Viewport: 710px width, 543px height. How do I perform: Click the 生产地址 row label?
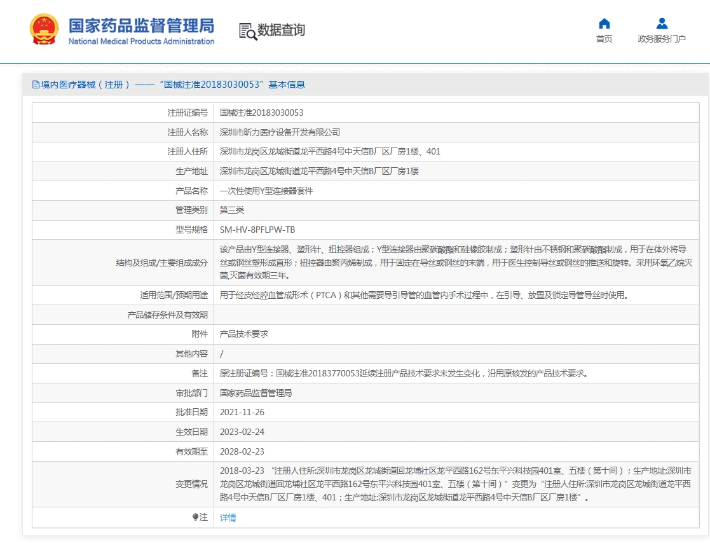pyautogui.click(x=191, y=171)
